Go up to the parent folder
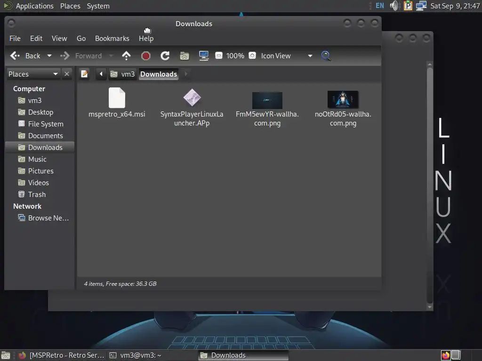Screen dimensions: 482x361 pos(126,55)
